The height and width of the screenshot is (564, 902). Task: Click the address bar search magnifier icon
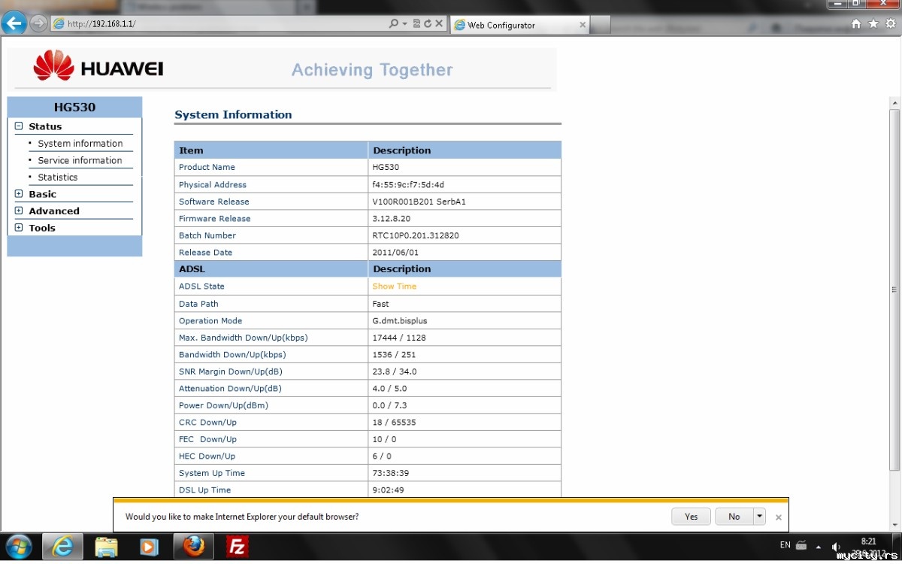coord(394,24)
